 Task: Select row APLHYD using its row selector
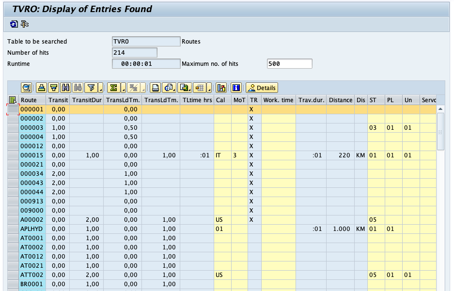pyautogui.click(x=13, y=229)
